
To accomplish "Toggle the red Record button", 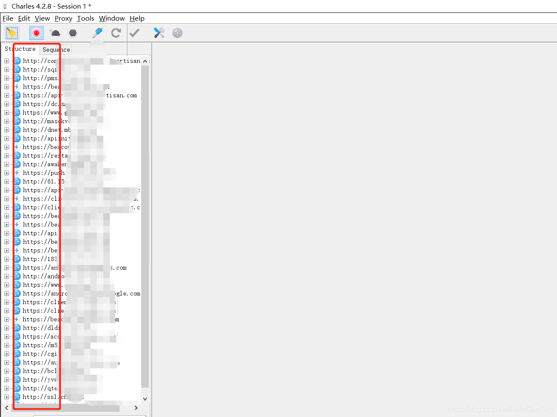I will [x=37, y=33].
